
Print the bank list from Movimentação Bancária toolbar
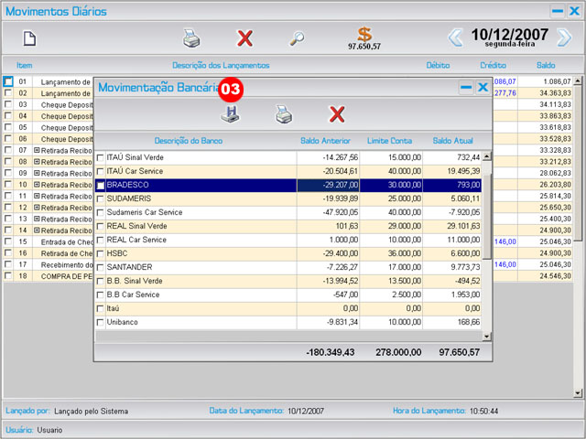[284, 114]
